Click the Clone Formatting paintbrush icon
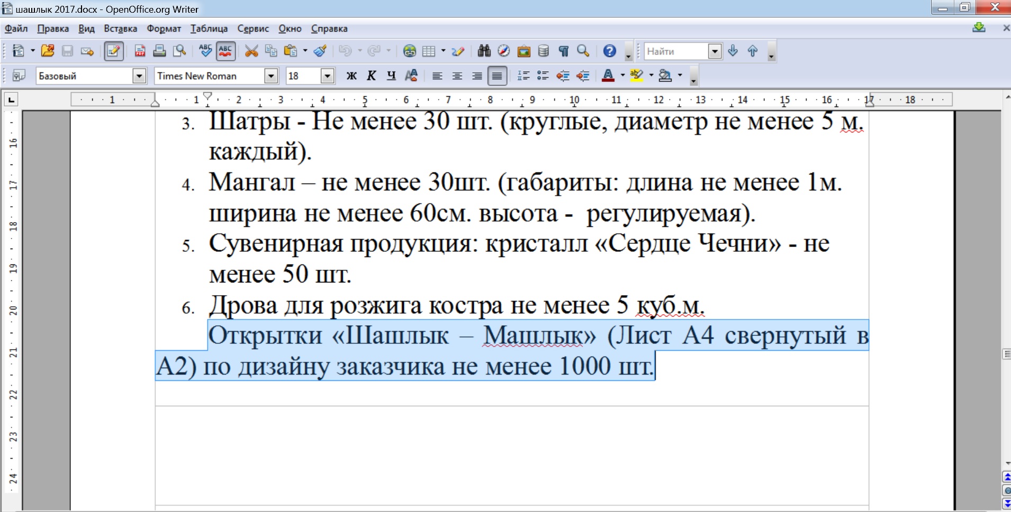Screen dimensions: 1011x512 pos(320,51)
